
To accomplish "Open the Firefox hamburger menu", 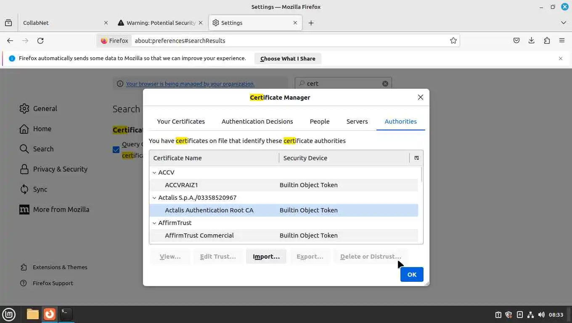I will [x=562, y=41].
